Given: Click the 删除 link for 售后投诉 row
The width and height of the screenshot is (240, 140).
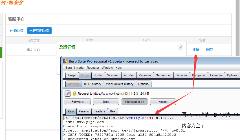Looking at the screenshot, I should 210,50.
